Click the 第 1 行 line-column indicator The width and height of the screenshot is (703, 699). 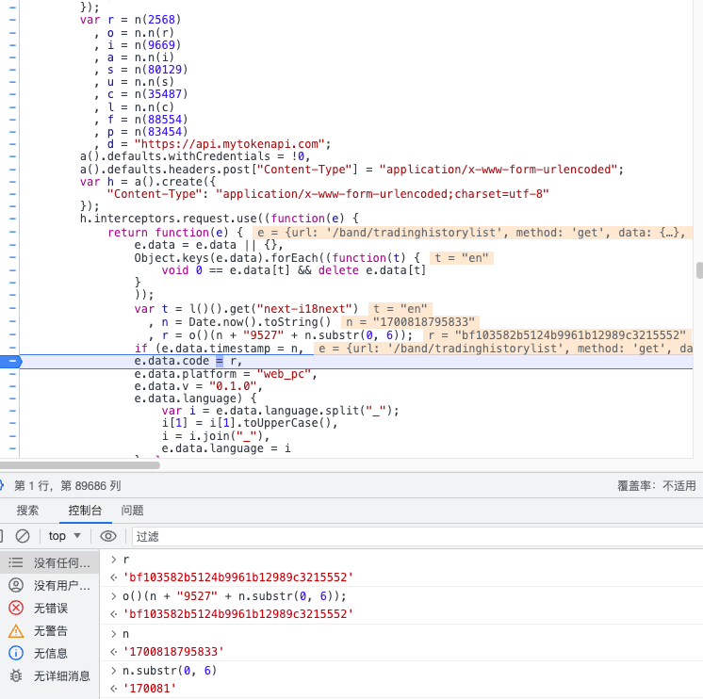tap(67, 486)
